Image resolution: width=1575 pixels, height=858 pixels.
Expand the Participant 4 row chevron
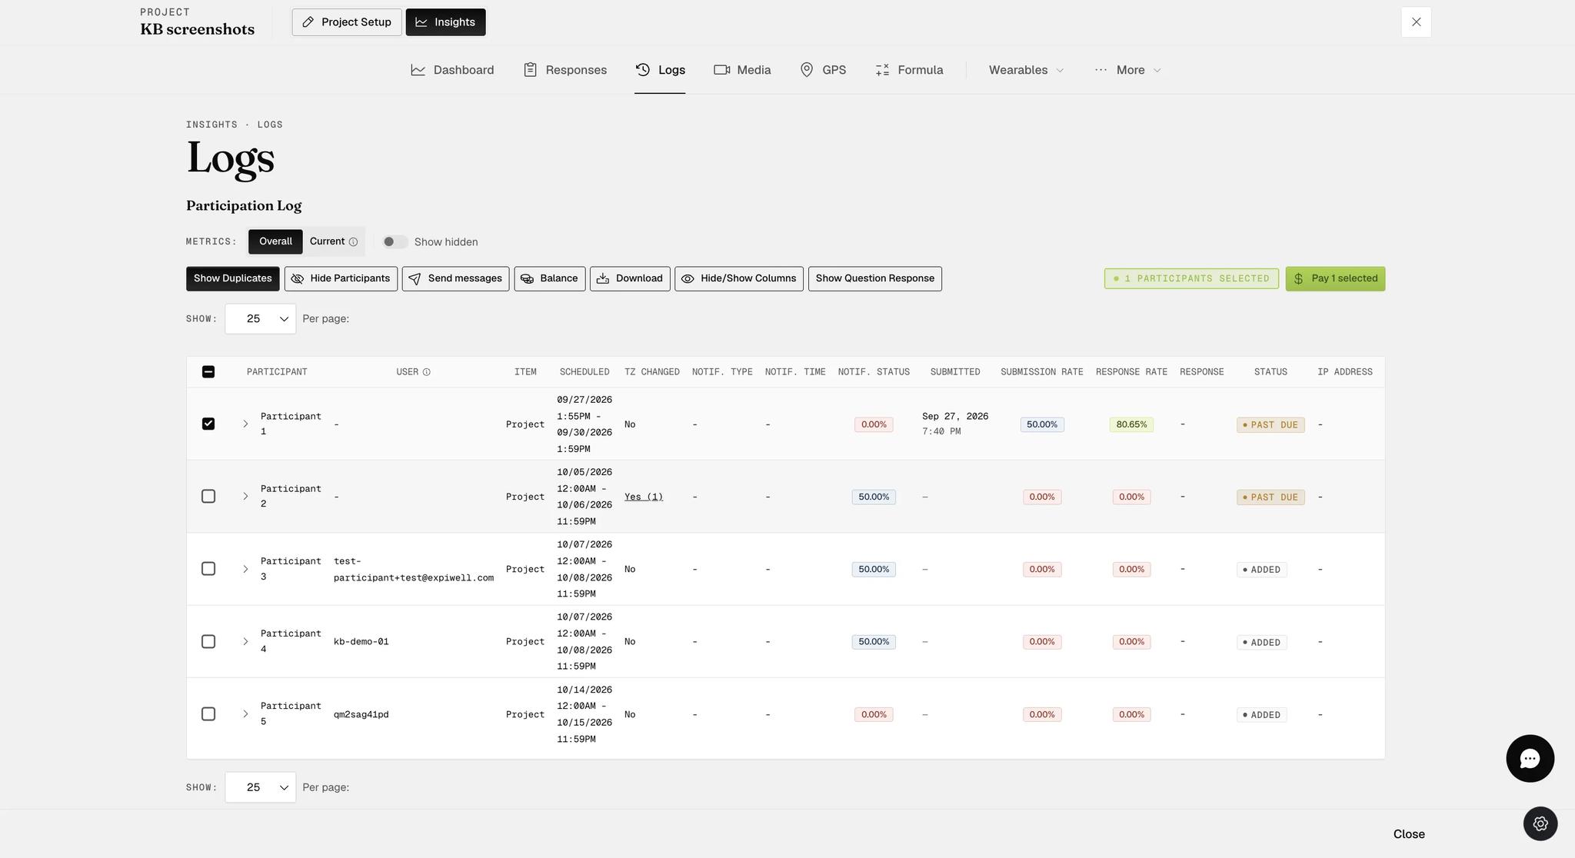[x=245, y=642]
